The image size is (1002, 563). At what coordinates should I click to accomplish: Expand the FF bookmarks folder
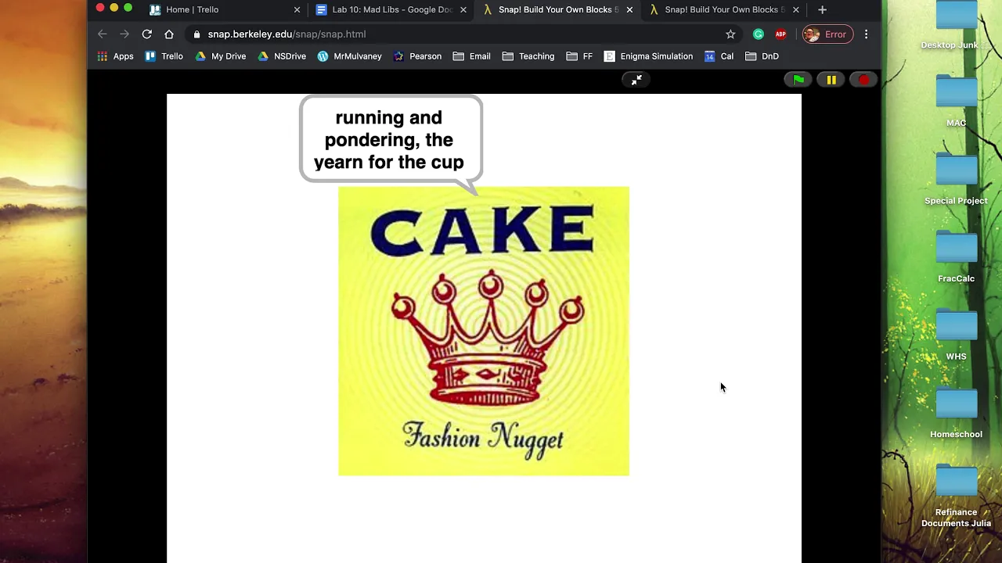click(579, 56)
